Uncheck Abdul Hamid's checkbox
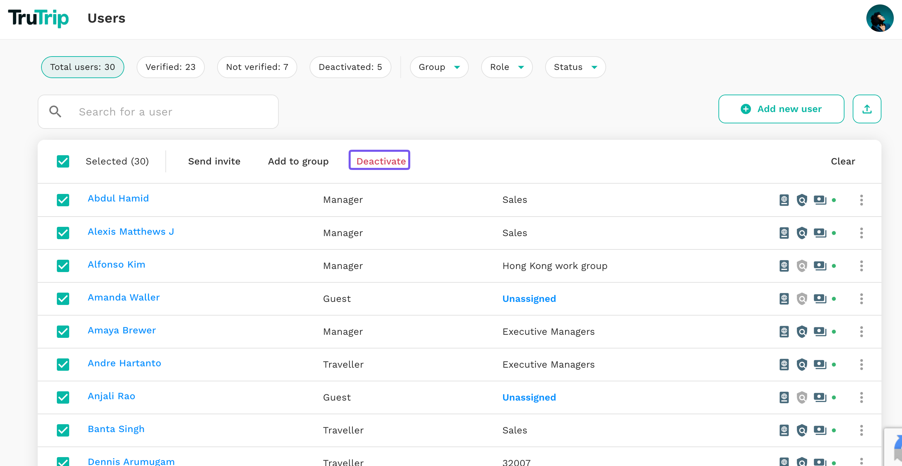This screenshot has width=902, height=466. pos(63,200)
